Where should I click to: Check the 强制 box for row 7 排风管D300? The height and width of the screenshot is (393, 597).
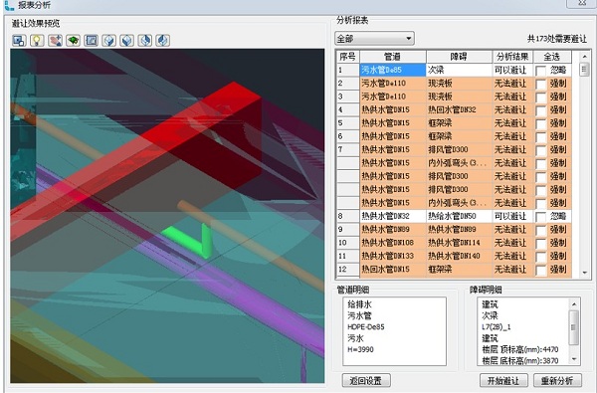pyautogui.click(x=540, y=150)
